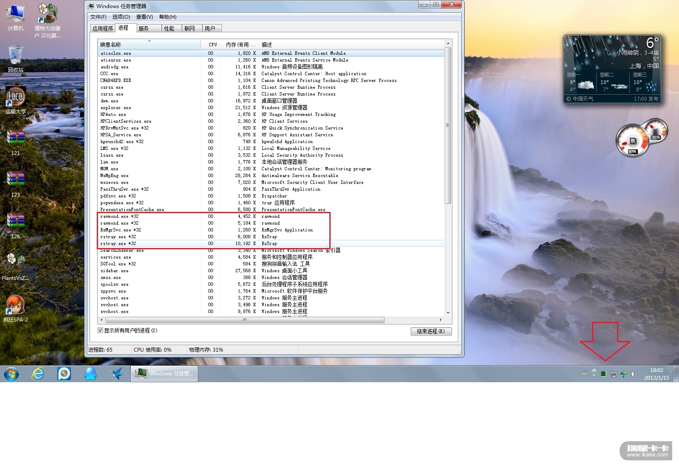Click the horizontal scroll-right arrow
Viewport: 679px width, 465px height.
tap(441, 320)
